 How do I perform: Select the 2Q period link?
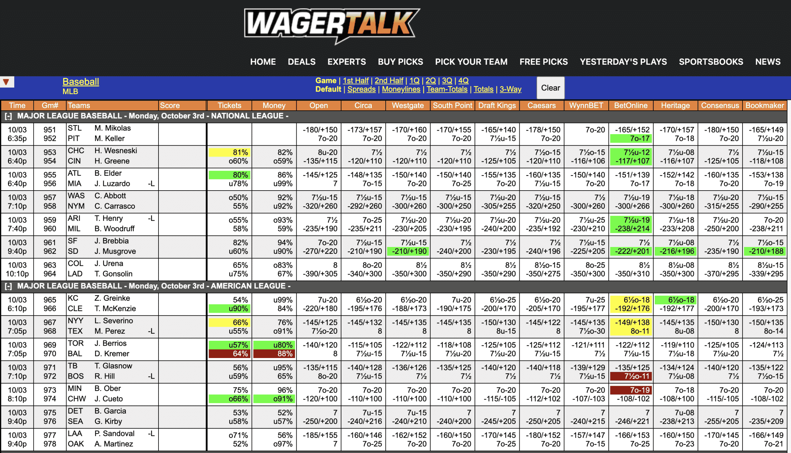430,80
